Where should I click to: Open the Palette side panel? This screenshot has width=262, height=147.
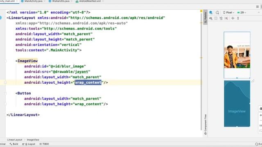206,17
